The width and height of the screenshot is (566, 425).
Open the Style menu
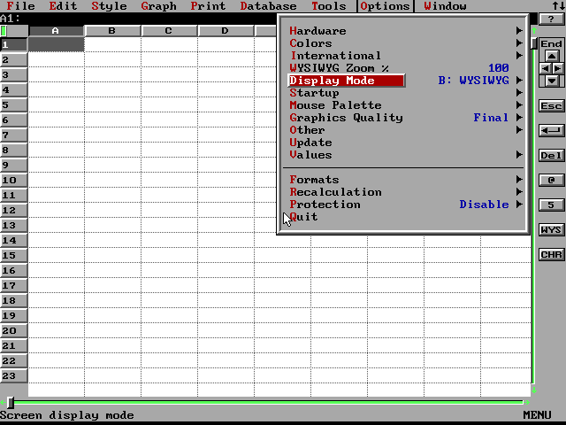point(109,6)
